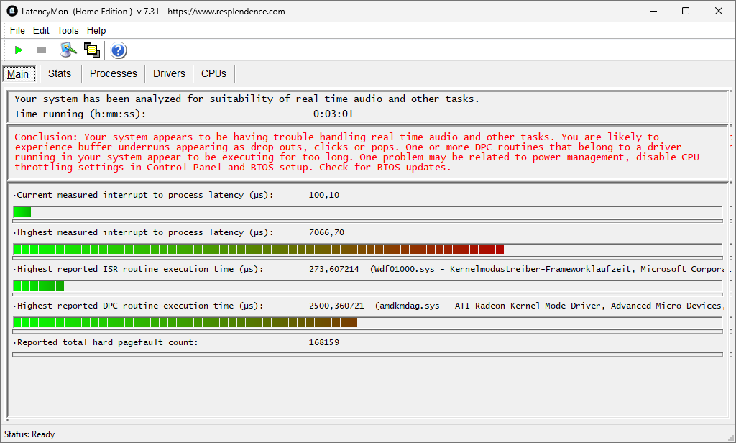Open the Help menu

pyautogui.click(x=96, y=30)
